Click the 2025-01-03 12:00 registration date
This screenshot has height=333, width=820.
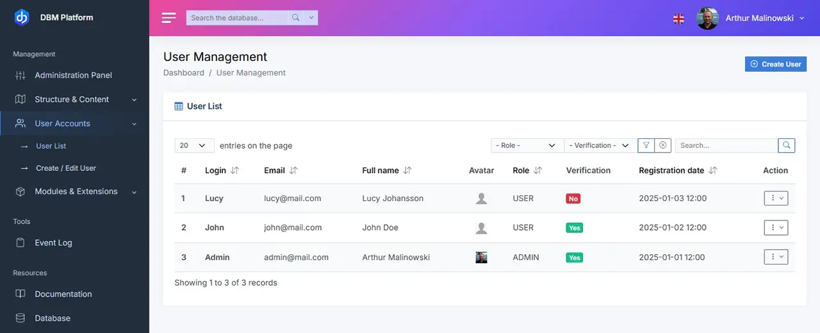[x=673, y=199]
